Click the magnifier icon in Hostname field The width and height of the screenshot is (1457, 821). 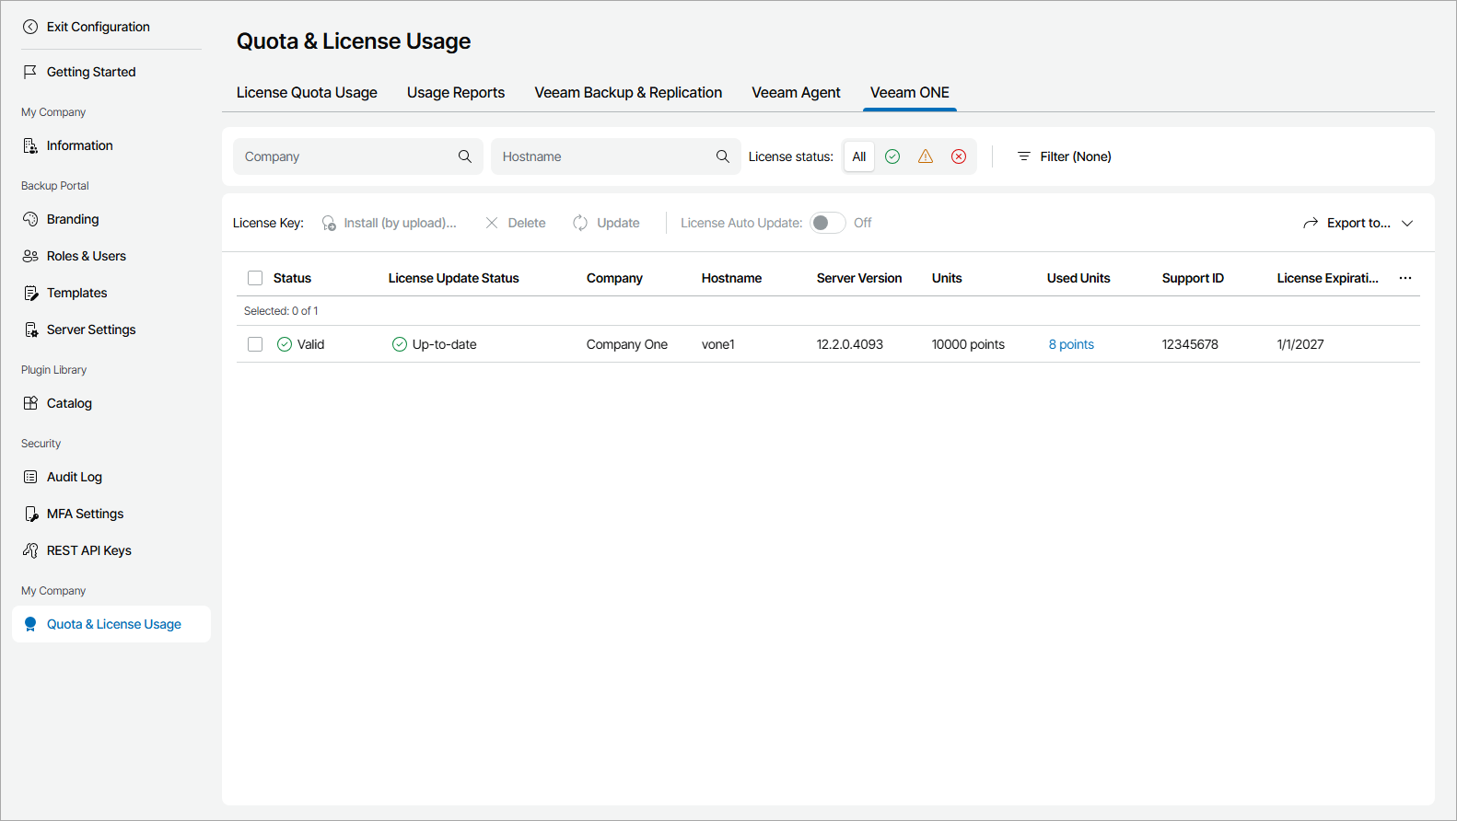pyautogui.click(x=723, y=156)
